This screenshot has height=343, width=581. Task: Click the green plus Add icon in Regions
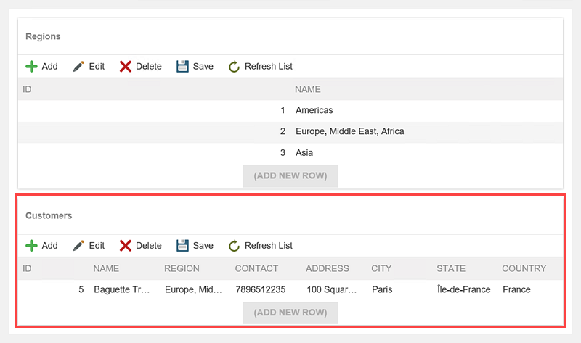31,67
